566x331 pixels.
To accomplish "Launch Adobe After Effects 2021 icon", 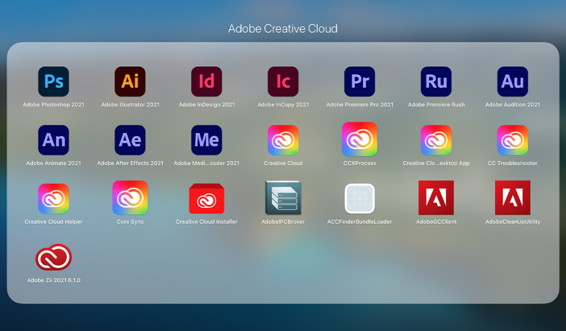I will (130, 140).
